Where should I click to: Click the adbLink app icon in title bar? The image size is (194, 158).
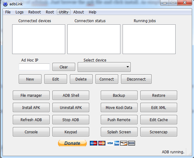[x=5, y=4]
